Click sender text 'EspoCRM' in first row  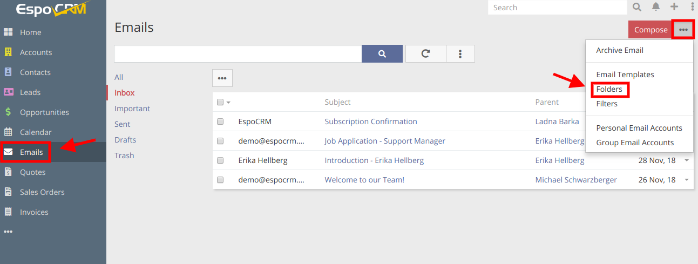(255, 121)
